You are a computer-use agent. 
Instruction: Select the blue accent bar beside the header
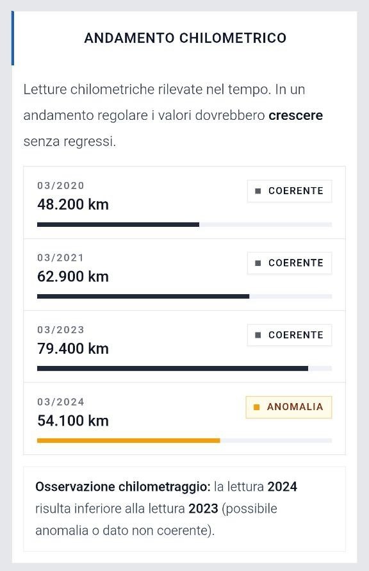[13, 38]
